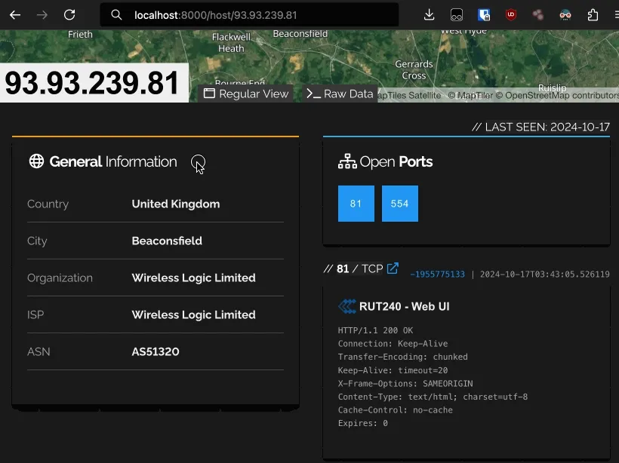Select open port 554

[399, 204]
